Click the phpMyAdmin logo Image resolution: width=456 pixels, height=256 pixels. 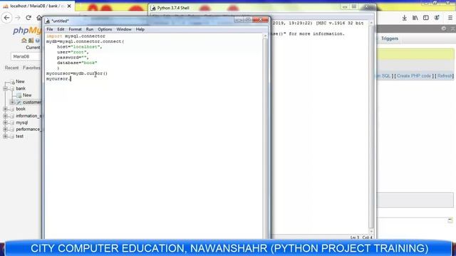click(27, 30)
